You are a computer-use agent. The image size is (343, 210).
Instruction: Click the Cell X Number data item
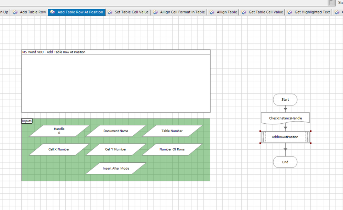(x=59, y=149)
